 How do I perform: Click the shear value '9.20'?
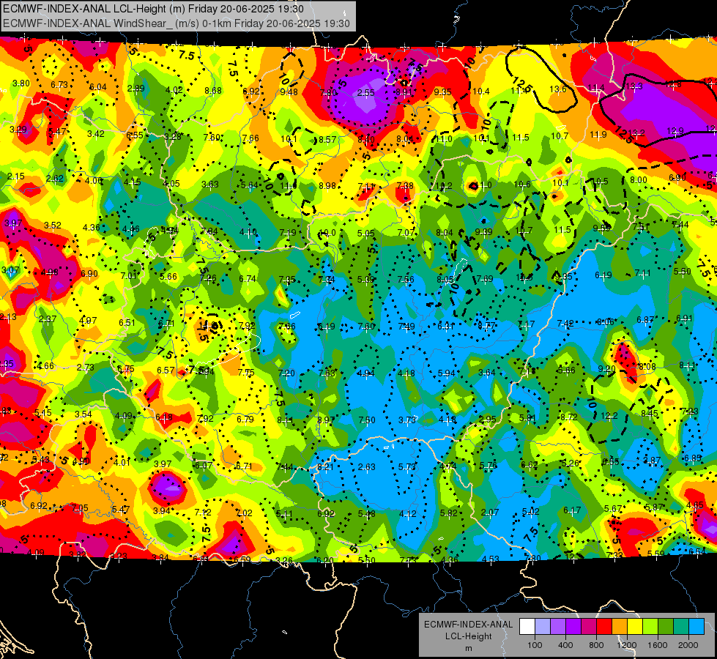click(607, 369)
